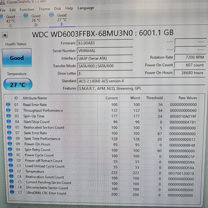
Task: Click the Rotation Rate value 7200 RPM
Action: click(190, 57)
